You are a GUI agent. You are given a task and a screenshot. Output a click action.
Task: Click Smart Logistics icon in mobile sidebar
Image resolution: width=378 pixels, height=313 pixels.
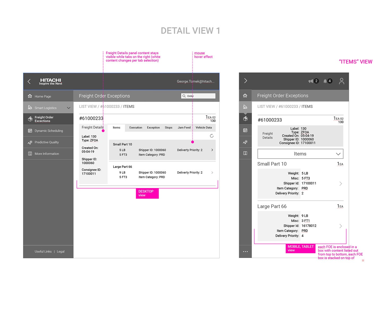click(245, 107)
